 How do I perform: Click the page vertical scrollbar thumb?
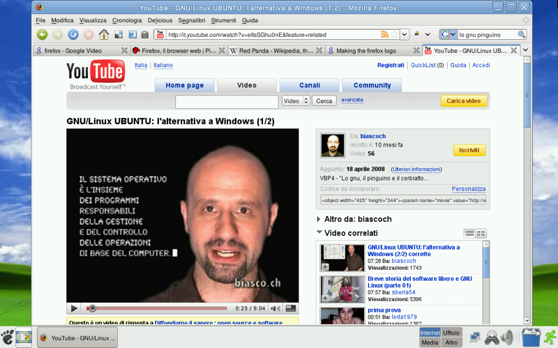pyautogui.click(x=527, y=96)
